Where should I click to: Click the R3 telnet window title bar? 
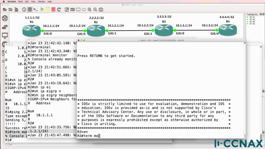point(161,41)
